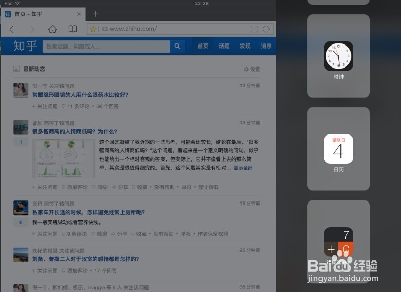Open the calculator app icon
401x292 pixels.
pyautogui.click(x=338, y=242)
